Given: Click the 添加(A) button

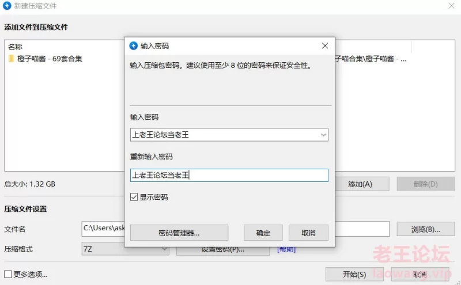Looking at the screenshot, I should click(360, 184).
